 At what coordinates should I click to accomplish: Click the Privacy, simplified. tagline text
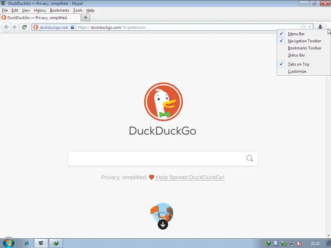coord(124,177)
